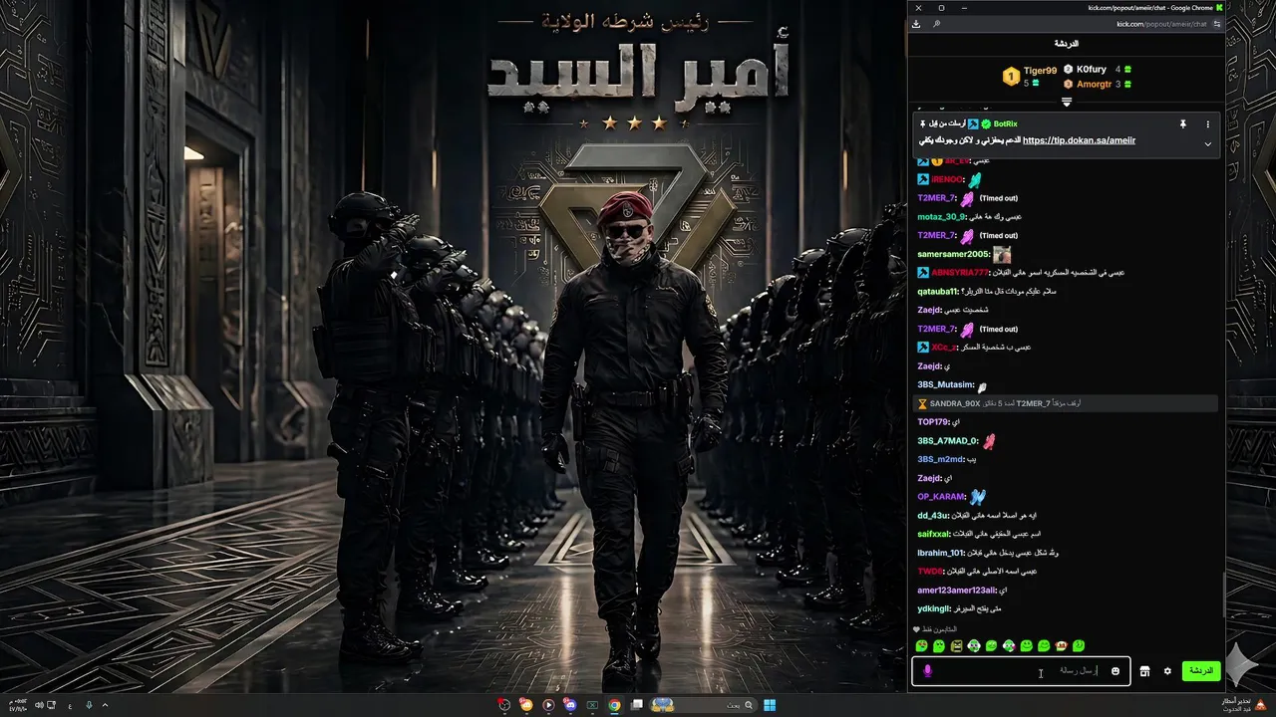Click the purple microphone icon in message box

pos(927,671)
